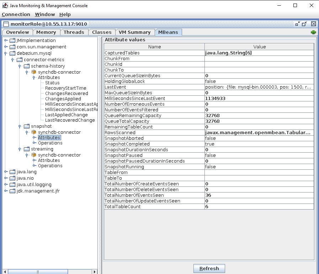Click the schema-history synchdb-connector bean icon
Image resolution: width=319 pixels, height=274 pixels.
pos(34,72)
